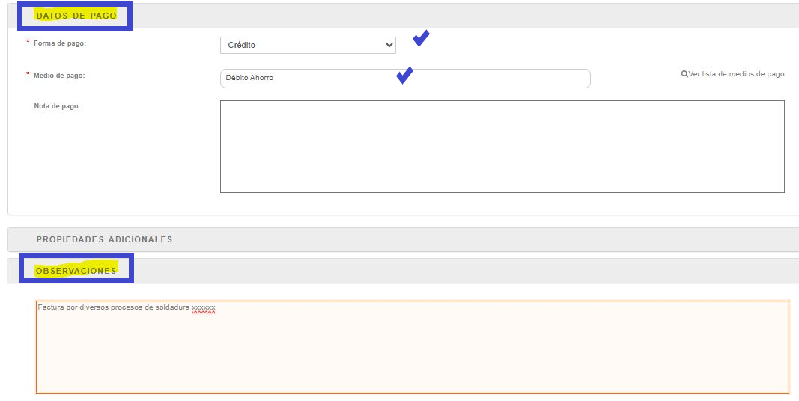Expand the Propiedades Adicionales section
The height and width of the screenshot is (401, 799).
click(x=104, y=239)
